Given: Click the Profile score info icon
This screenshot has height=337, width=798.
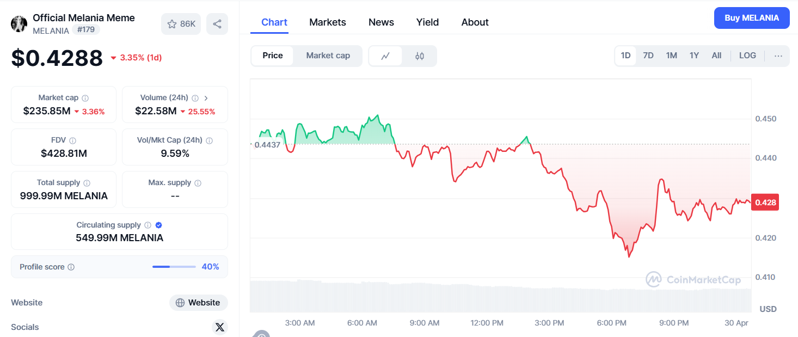Looking at the screenshot, I should click(71, 267).
